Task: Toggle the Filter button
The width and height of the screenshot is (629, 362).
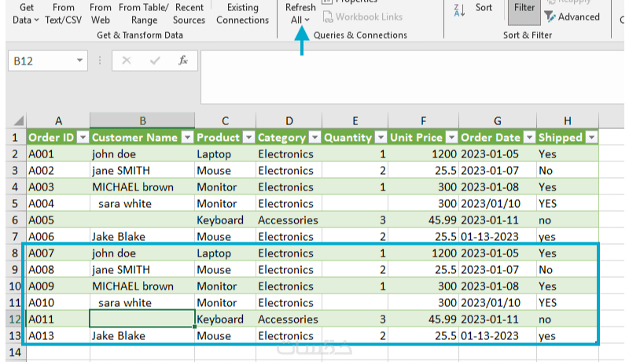Action: pos(524,8)
